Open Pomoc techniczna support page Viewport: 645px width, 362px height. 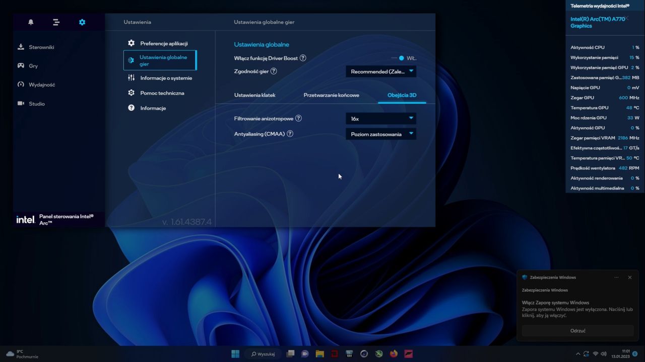[156, 93]
